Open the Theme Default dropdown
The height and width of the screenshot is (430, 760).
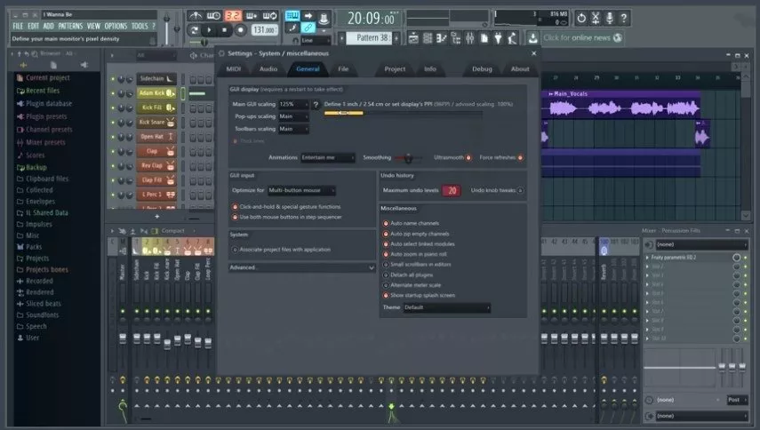(x=447, y=307)
